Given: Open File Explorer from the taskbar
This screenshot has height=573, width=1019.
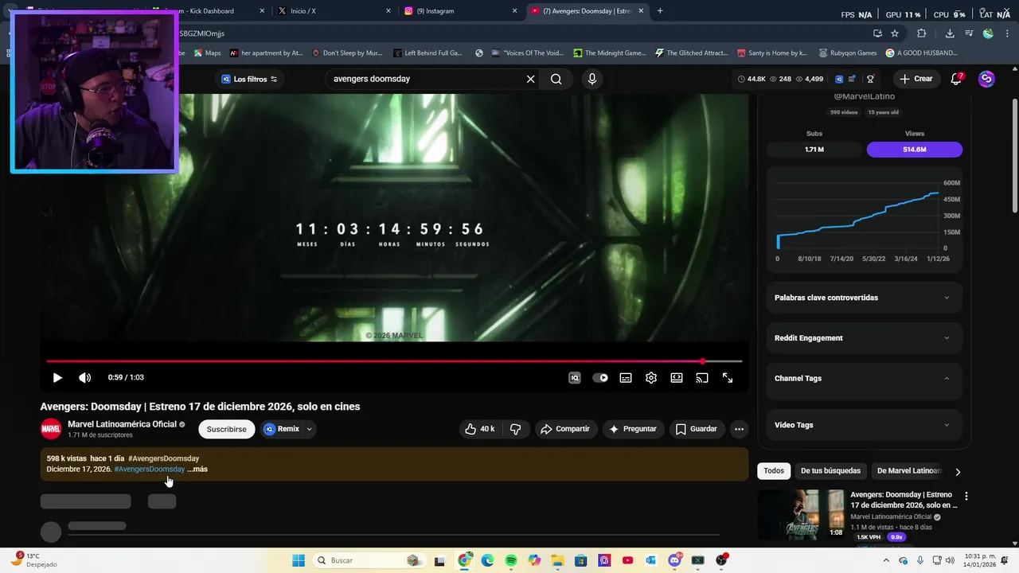Looking at the screenshot, I should 557,560.
